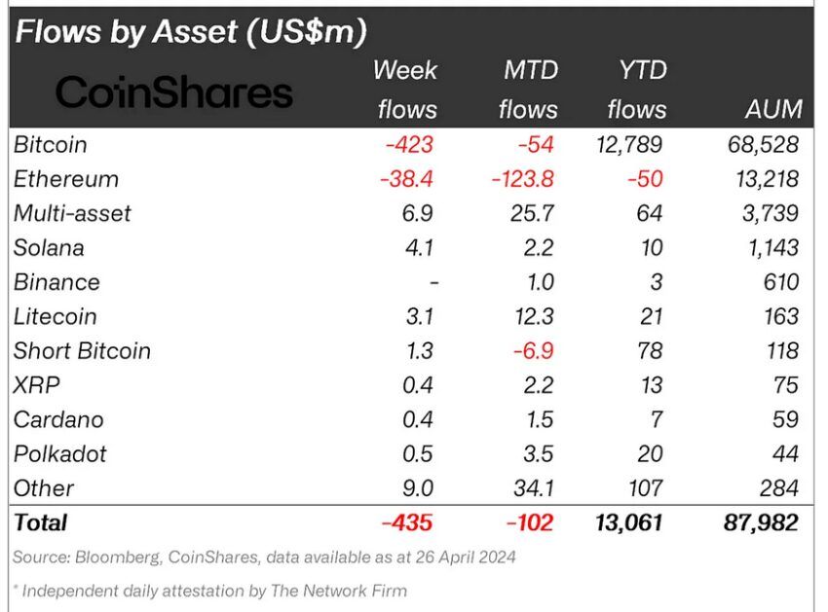This screenshot has height=612, width=828.
Task: Click Bitcoin week flows value -423
Action: click(409, 145)
